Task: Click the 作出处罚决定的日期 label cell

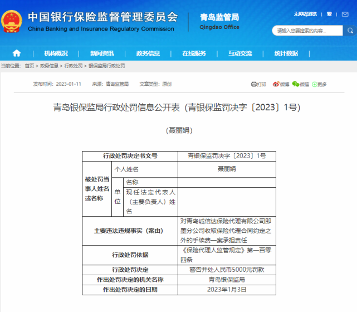Action: (130, 290)
